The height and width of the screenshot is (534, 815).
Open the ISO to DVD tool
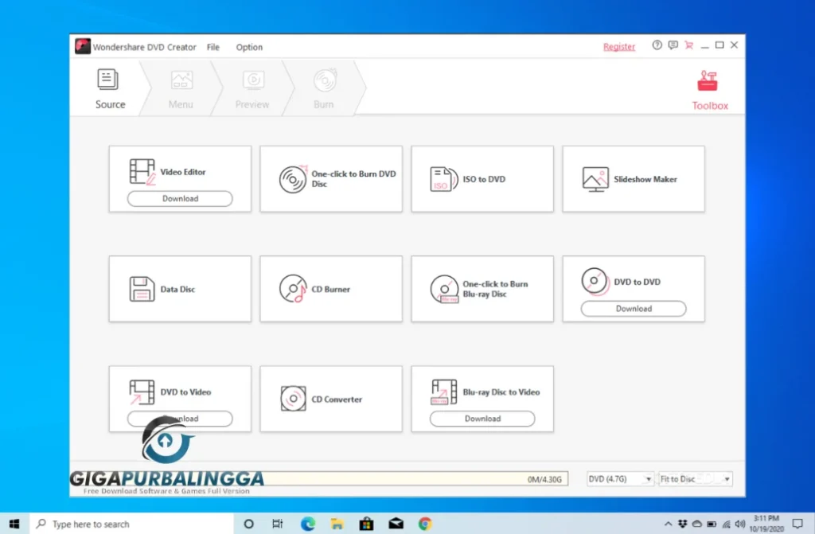tap(482, 178)
